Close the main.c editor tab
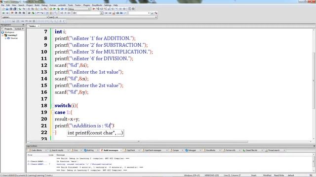Image resolution: width=316 pixels, height=177 pixels. [39, 26]
